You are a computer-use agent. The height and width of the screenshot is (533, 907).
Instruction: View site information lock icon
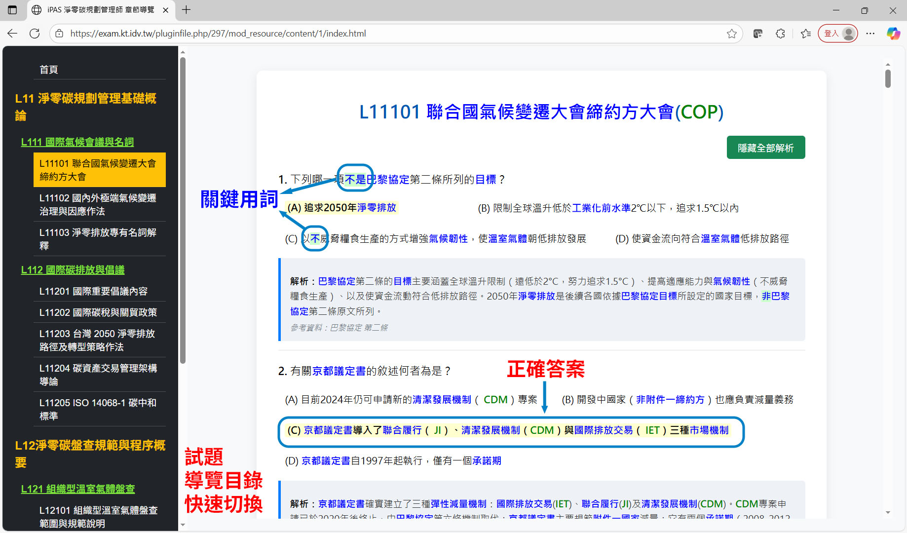(x=59, y=34)
